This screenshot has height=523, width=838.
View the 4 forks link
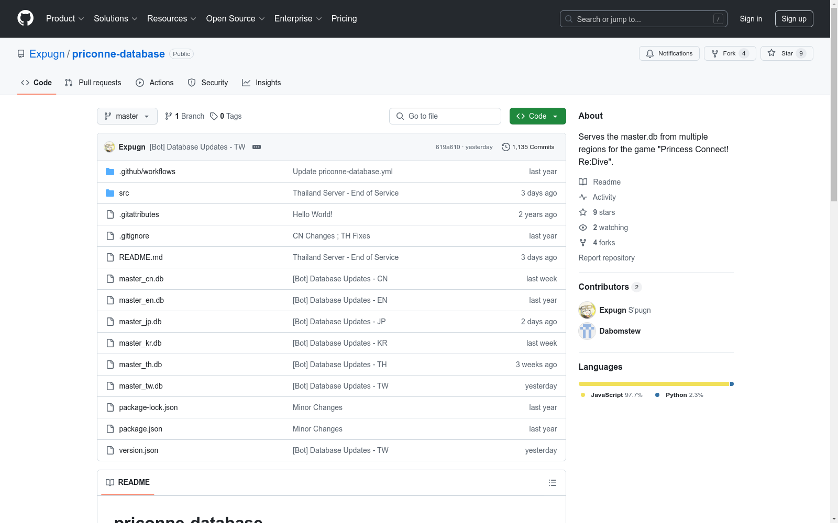pos(597,243)
